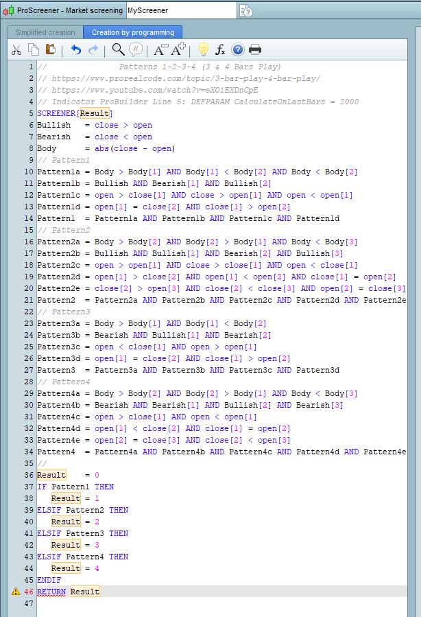Click 'ELSIF Pattern2 THEN' on line 39
The image size is (421, 617).
(x=82, y=510)
